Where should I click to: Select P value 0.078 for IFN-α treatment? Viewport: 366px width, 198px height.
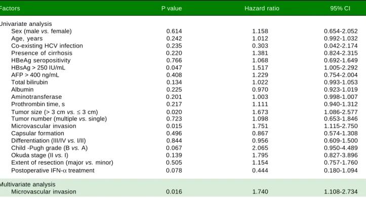point(174,170)
